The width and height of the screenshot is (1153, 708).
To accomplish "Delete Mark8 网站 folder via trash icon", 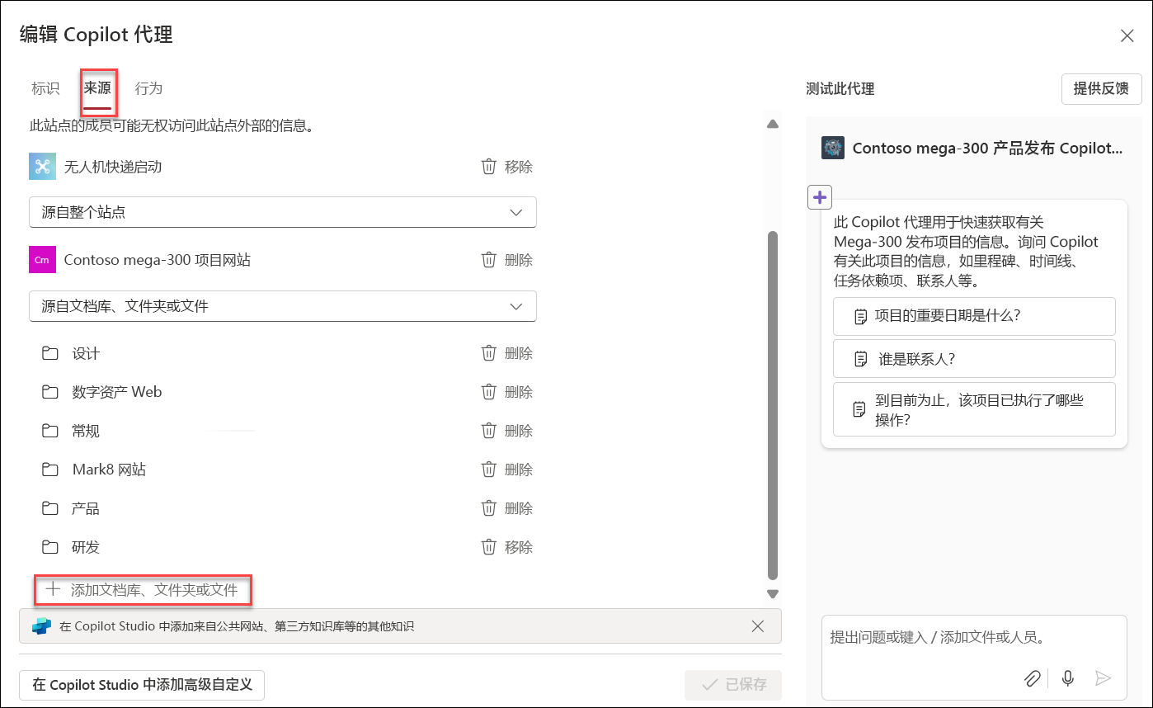I will tap(489, 470).
